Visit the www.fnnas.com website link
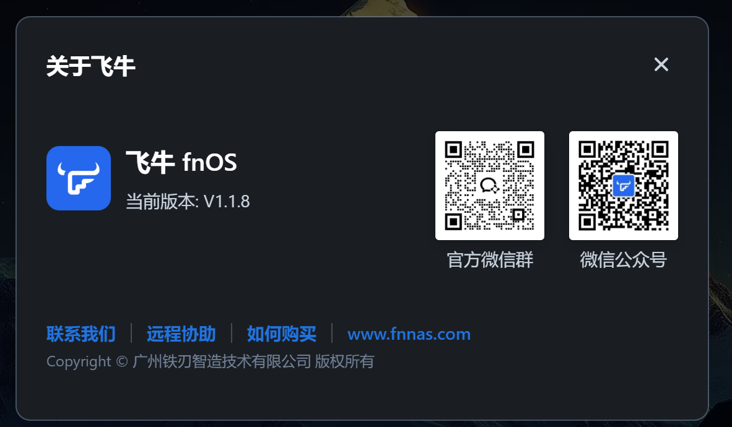 pyautogui.click(x=409, y=334)
